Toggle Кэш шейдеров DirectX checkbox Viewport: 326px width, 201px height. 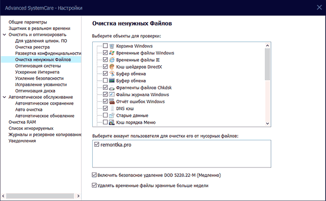pyautogui.click(x=105, y=67)
